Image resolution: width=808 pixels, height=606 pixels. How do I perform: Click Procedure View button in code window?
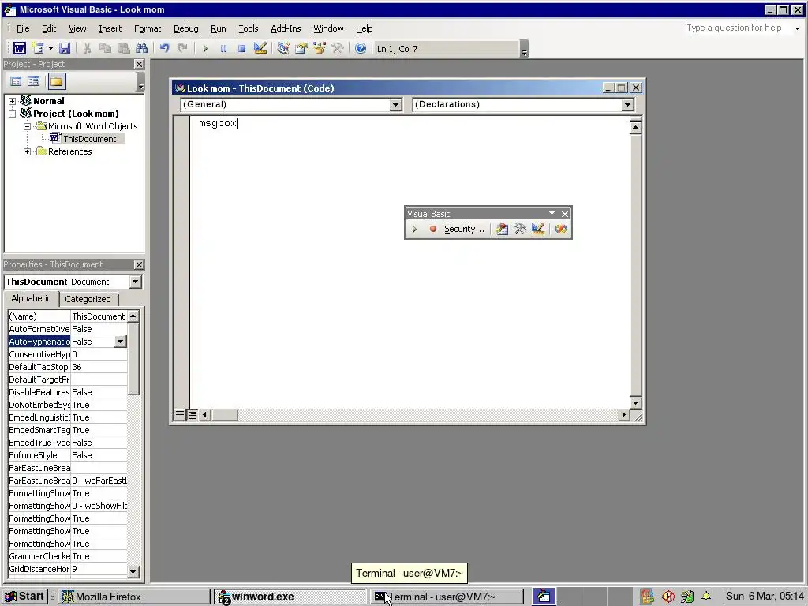click(179, 414)
